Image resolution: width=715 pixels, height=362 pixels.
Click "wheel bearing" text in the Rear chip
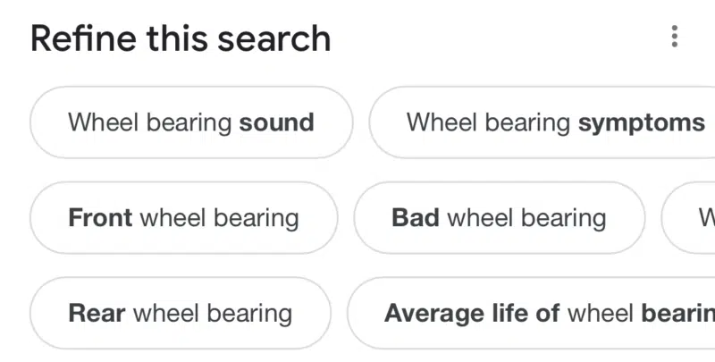pyautogui.click(x=212, y=314)
